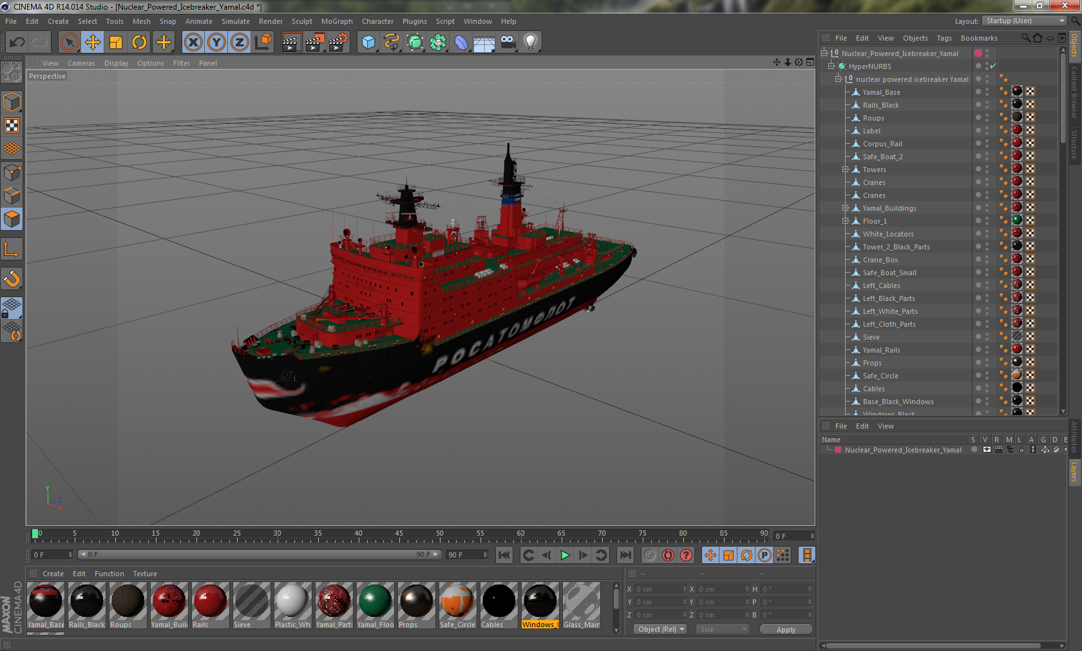Toggle Parameter keyframe channel
Viewport: 1082px width, 651px height.
click(x=764, y=555)
